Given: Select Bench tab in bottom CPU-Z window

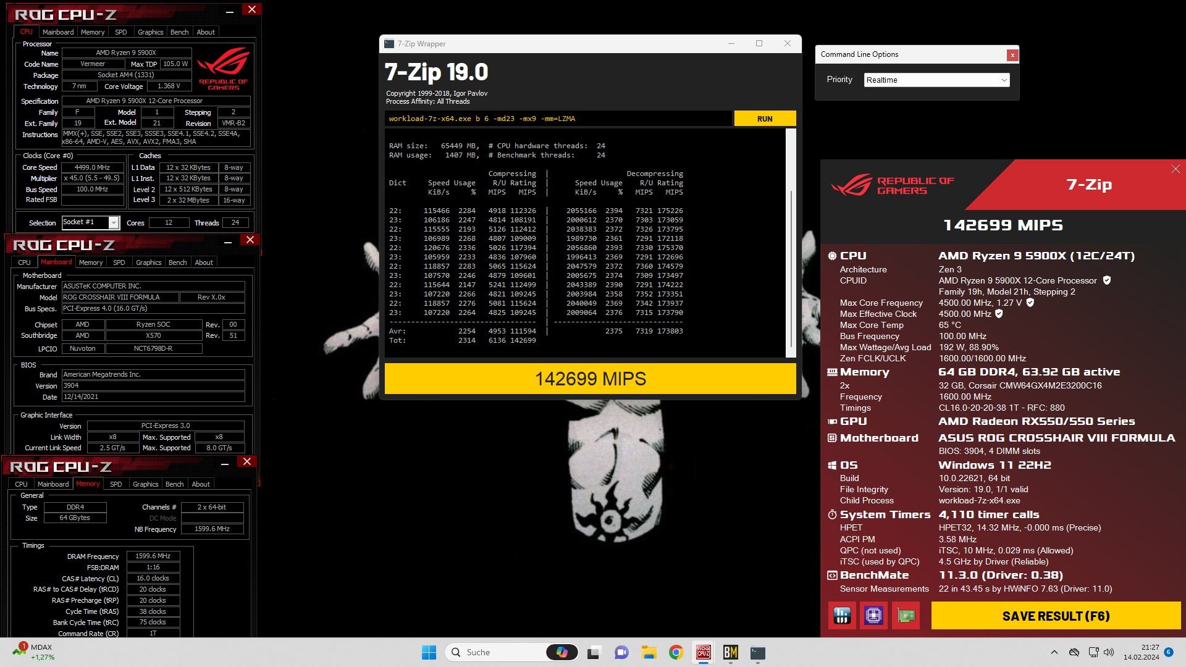Looking at the screenshot, I should pos(175,484).
